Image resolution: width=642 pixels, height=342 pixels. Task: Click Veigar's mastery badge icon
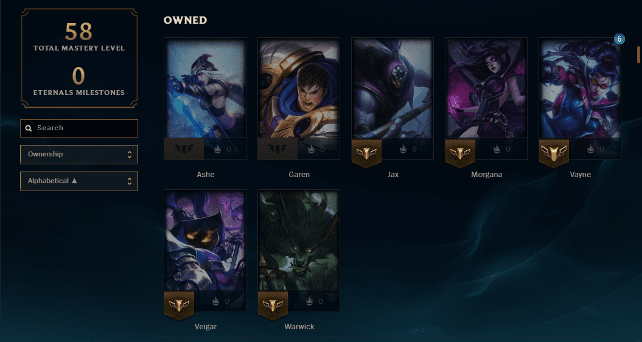pyautogui.click(x=179, y=305)
